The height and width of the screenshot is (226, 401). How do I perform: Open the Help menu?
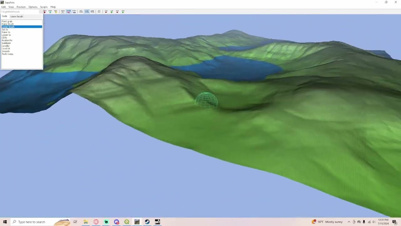coord(53,7)
